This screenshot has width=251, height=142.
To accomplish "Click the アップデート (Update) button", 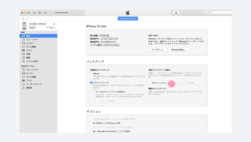I will pos(157,50).
